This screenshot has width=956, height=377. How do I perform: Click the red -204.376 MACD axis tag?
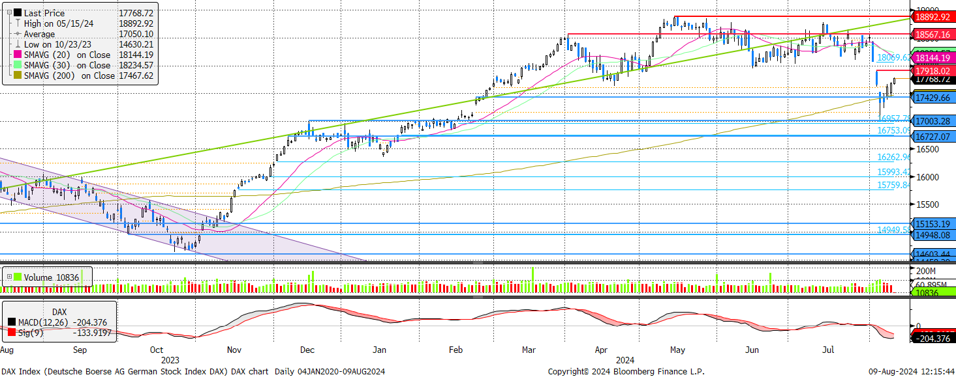click(932, 338)
